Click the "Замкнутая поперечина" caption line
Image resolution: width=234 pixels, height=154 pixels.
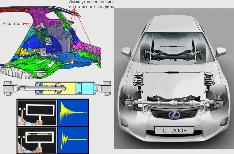92,2
